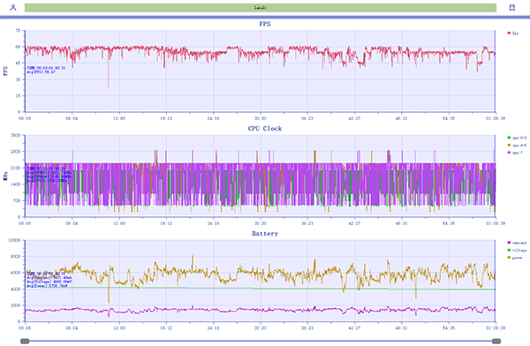This screenshot has height=346, width=530.
Task: Toggle the power legend series
Action: (515, 258)
